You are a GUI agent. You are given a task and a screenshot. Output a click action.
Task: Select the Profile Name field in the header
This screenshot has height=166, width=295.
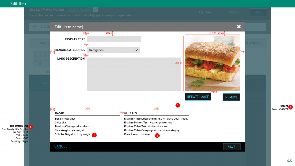(78, 10)
